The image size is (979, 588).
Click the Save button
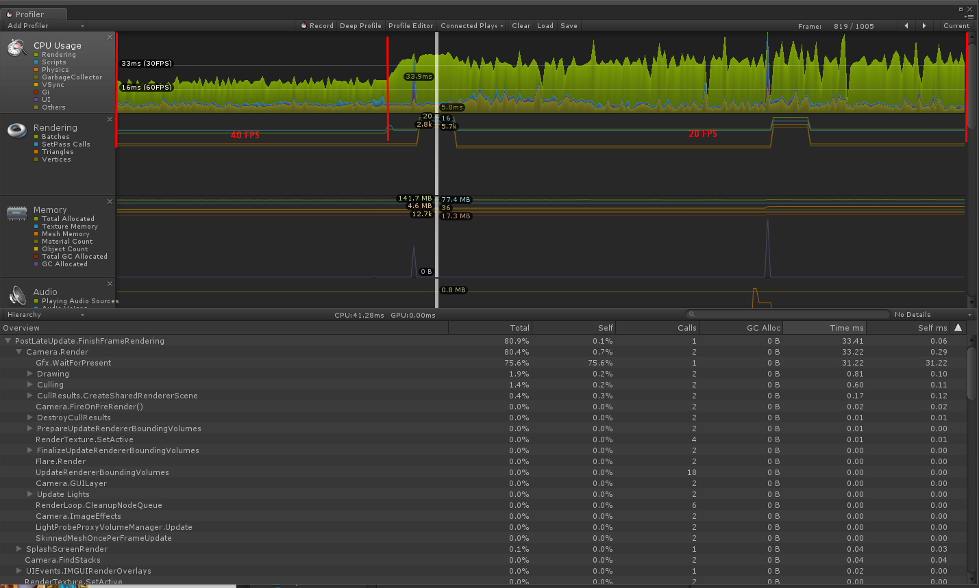(x=569, y=26)
